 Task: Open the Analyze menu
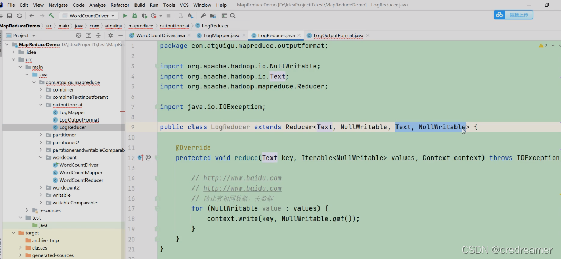(98, 5)
